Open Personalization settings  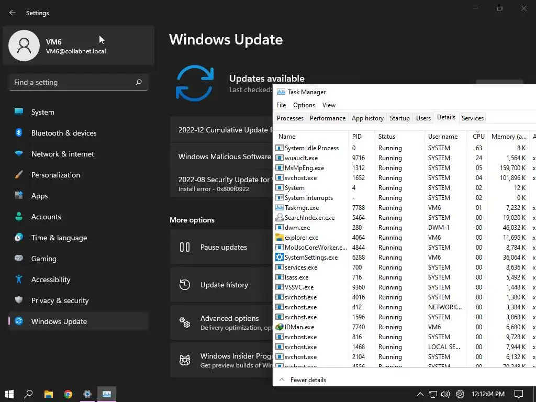point(79,175)
